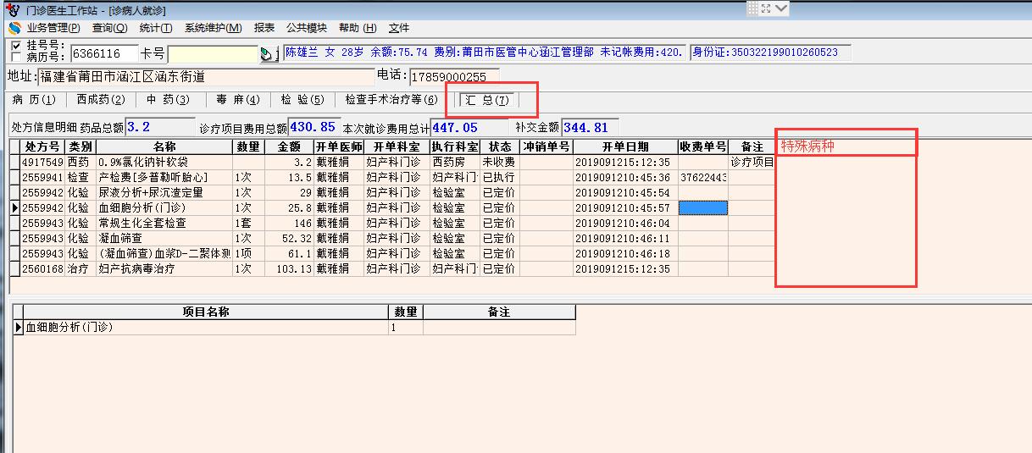Click the 项目名称 column header in lower table
Viewport: 1032px width, 453px height.
tap(205, 312)
